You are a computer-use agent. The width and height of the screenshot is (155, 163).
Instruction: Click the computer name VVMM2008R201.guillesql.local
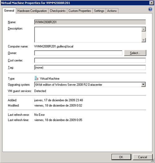(54, 46)
